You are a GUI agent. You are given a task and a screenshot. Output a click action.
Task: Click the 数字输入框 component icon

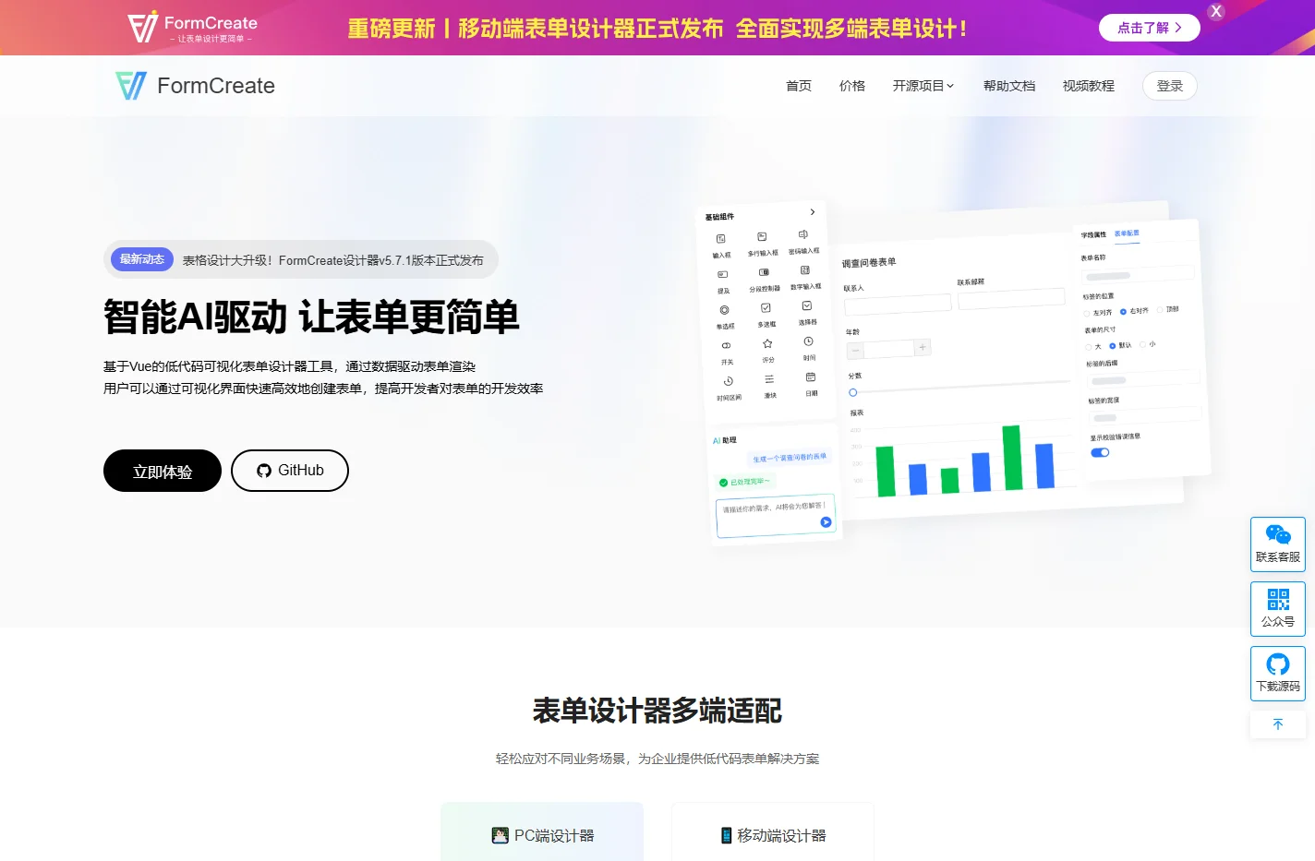click(805, 270)
